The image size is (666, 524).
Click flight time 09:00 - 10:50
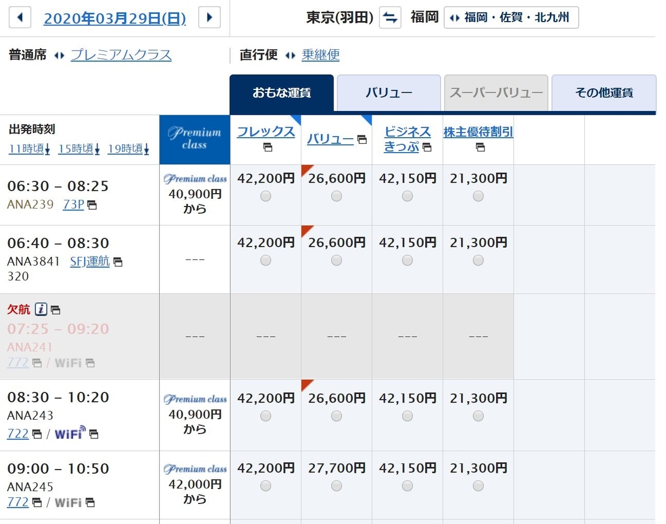(x=58, y=468)
